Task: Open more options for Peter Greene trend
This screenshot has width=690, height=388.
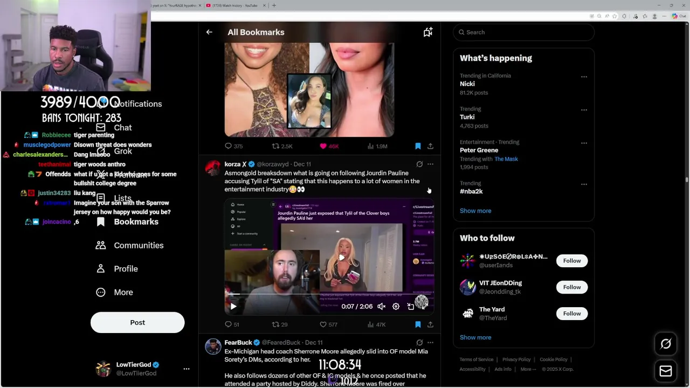Action: (584, 143)
